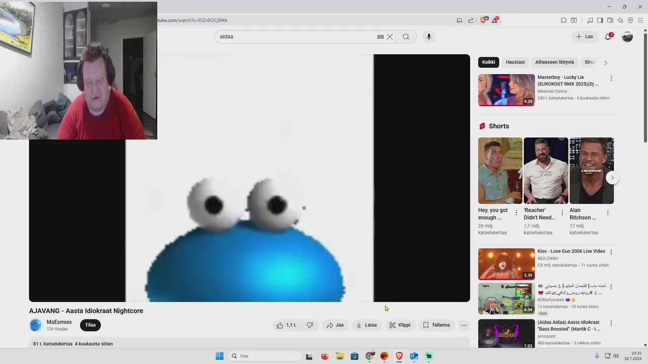648x364 pixels.
Task: Open the browser extensions puzzle icon
Action: (x=563, y=20)
